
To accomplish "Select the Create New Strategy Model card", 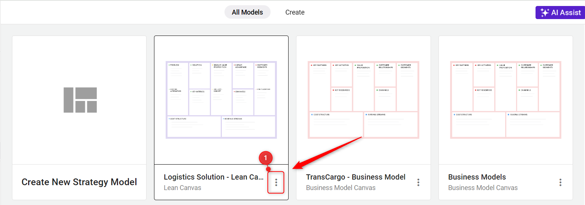I will click(x=79, y=118).
